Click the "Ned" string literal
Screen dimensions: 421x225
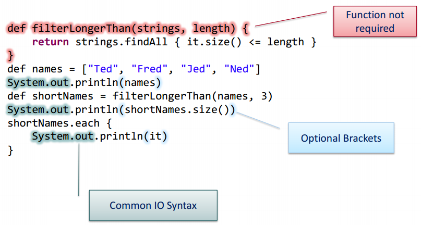[x=239, y=69]
